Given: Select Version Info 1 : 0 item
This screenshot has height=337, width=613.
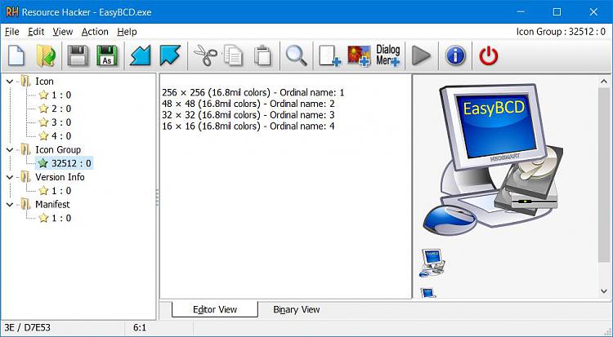Looking at the screenshot, I should (55, 191).
